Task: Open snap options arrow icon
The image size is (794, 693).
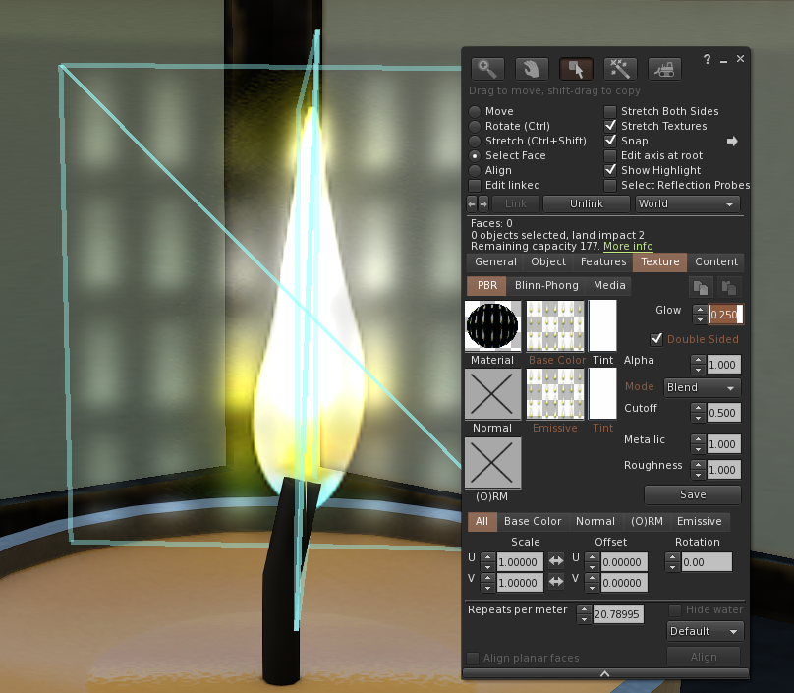Action: (x=732, y=141)
